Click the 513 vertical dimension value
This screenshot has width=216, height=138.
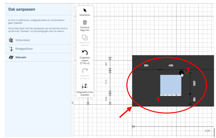[106, 82]
